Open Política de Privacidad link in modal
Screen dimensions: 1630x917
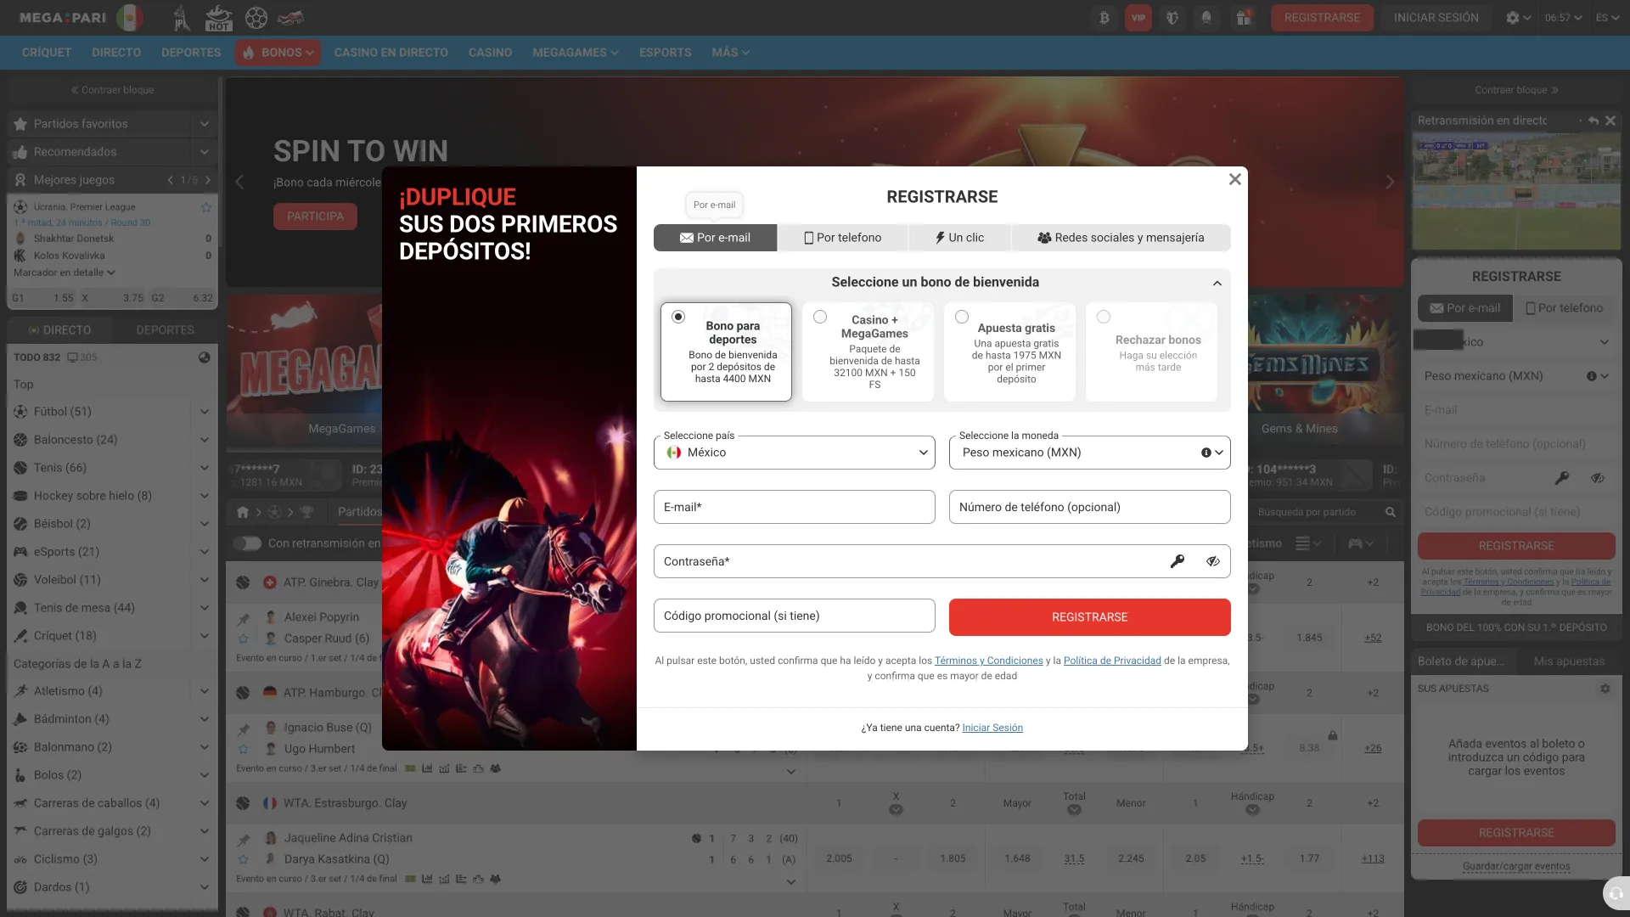pyautogui.click(x=1112, y=661)
